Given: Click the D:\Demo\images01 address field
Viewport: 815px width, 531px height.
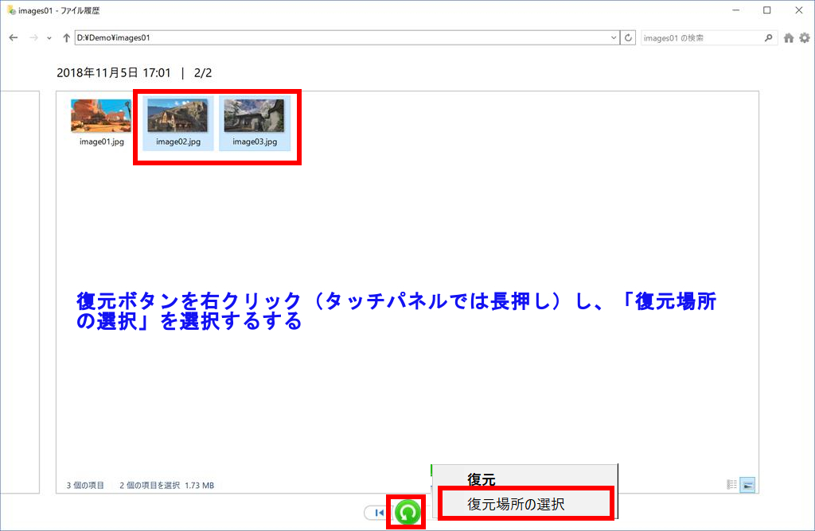Looking at the screenshot, I should (x=342, y=37).
